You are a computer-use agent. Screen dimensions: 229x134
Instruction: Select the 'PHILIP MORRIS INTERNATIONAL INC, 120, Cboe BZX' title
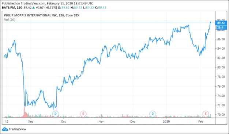[42, 15]
